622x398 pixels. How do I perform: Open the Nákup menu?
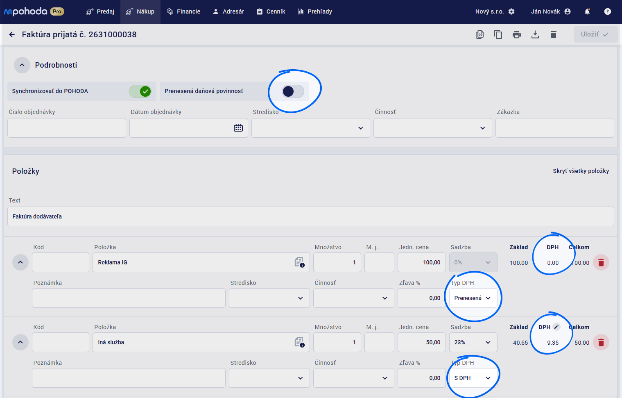pyautogui.click(x=140, y=11)
